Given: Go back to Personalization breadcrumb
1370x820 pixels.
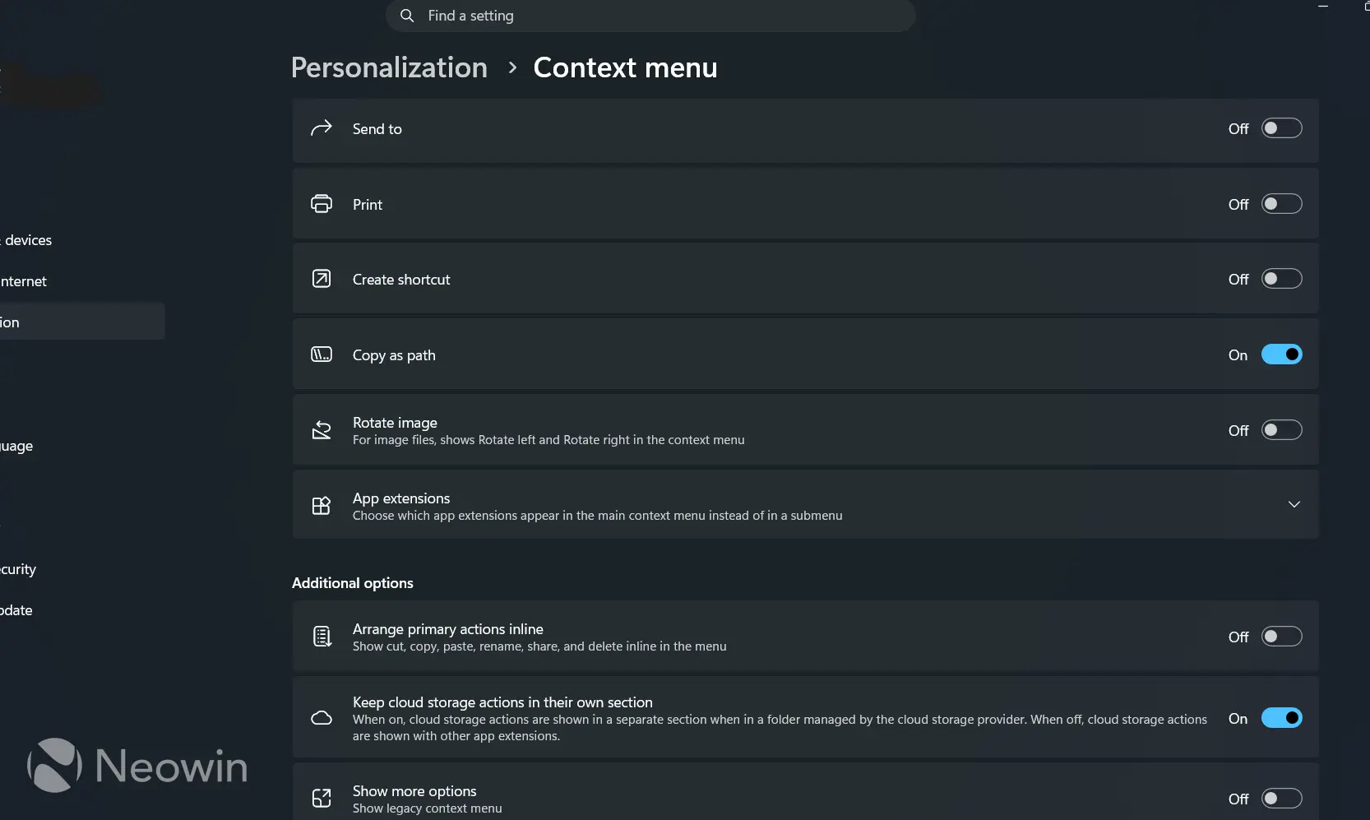Looking at the screenshot, I should click(389, 67).
